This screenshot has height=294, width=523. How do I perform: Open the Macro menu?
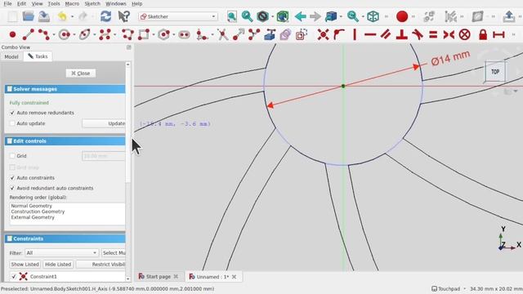click(72, 3)
